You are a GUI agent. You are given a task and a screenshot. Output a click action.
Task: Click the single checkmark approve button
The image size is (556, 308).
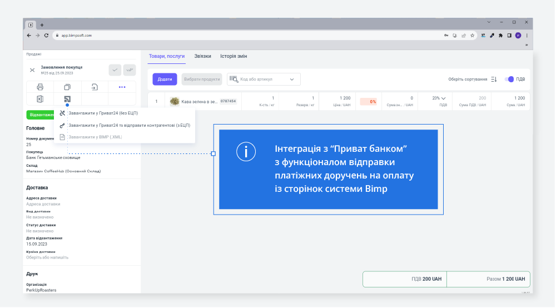115,70
